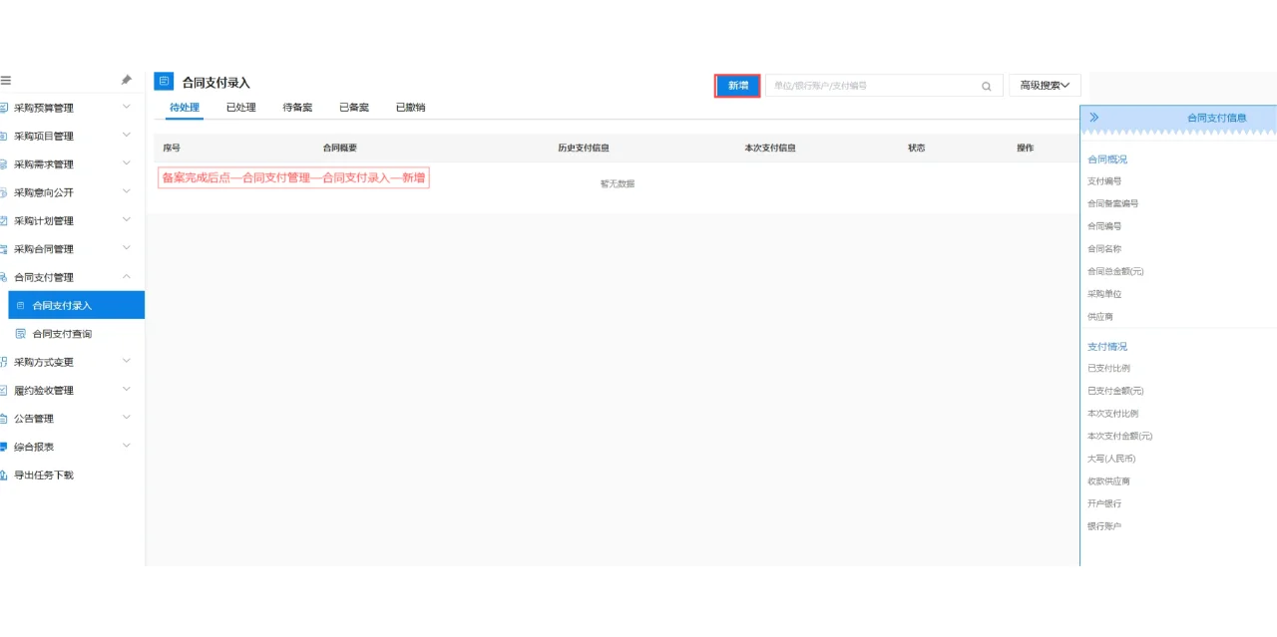Click the 本次支付信息 column header
Viewport: 1277px width, 637px height.
coord(770,148)
